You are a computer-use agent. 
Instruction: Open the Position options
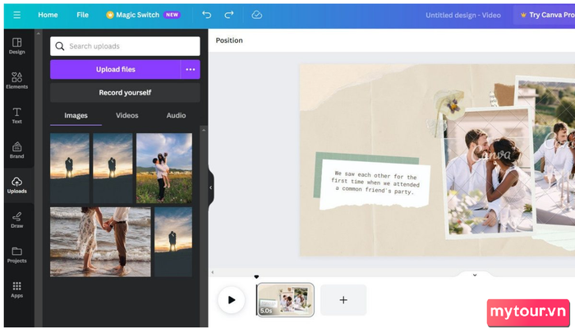click(229, 40)
